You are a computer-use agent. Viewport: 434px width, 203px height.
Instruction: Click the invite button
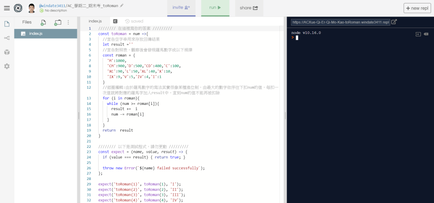[x=183, y=8]
